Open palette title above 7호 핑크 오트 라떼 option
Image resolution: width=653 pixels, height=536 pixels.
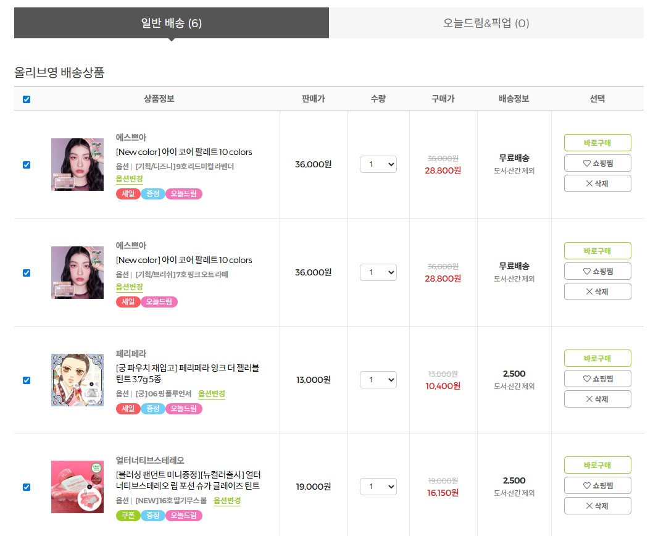[x=184, y=260]
